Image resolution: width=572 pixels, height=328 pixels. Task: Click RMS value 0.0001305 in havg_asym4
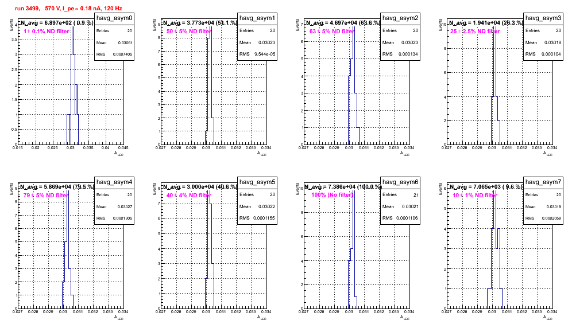click(x=122, y=218)
